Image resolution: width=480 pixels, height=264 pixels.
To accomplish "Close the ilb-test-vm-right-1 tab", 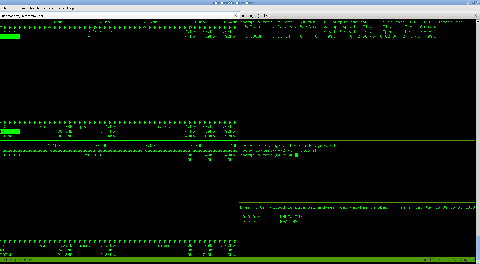I will coord(235,16).
